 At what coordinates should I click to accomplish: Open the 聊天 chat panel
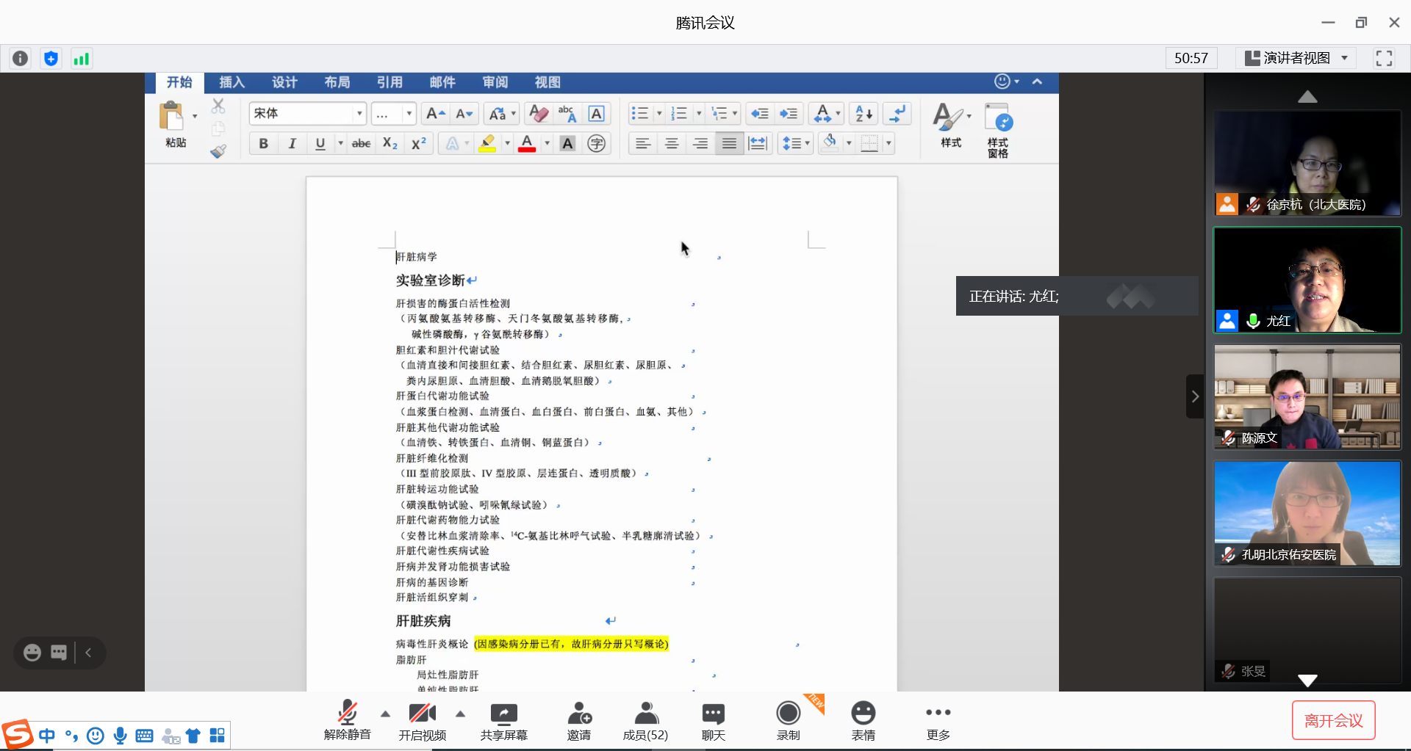coord(713,714)
